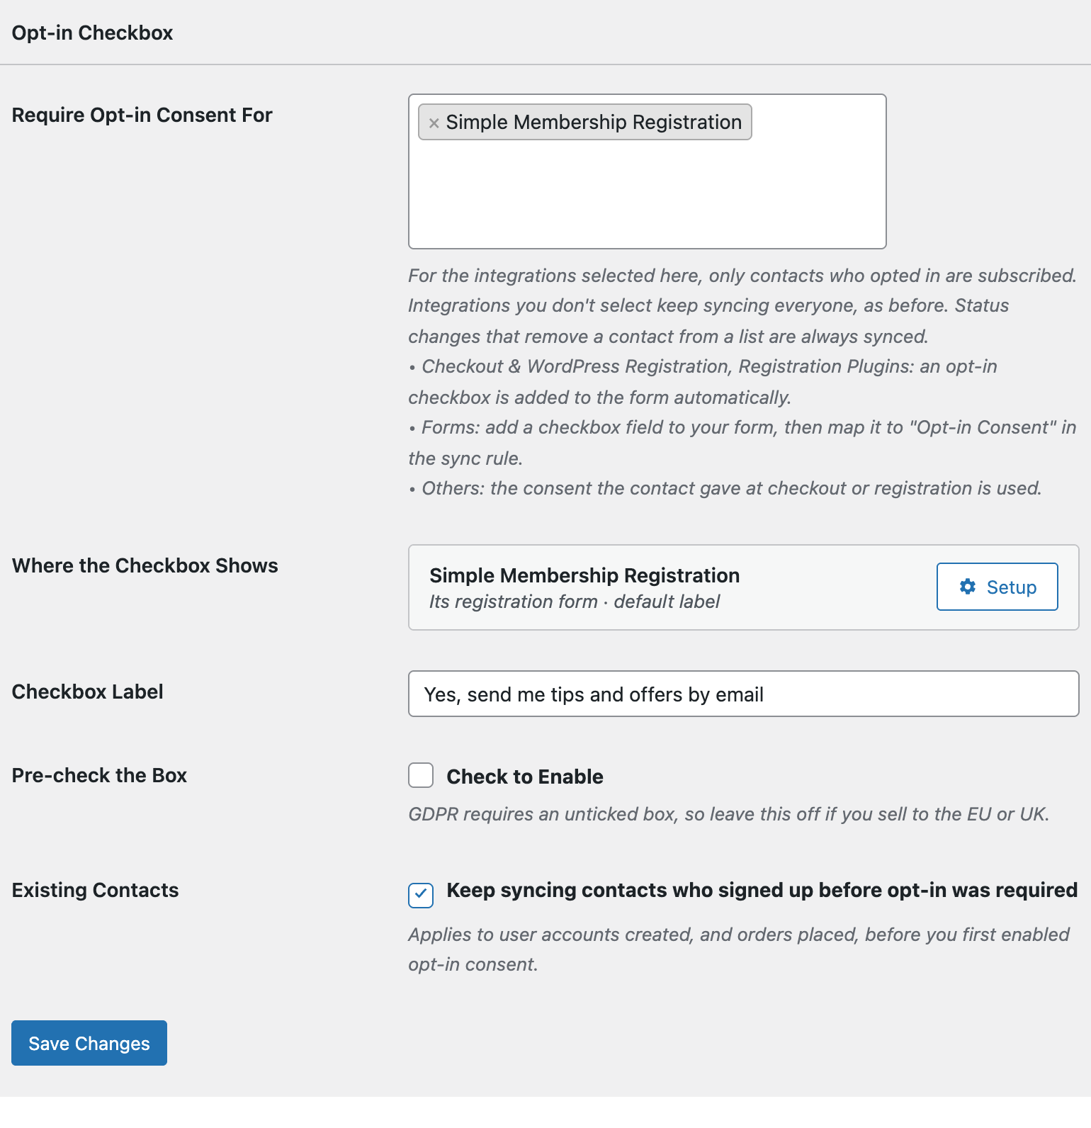Screen dimensions: 1091x1128
Task: Click the Simple Membership Registration card title
Action: (584, 575)
